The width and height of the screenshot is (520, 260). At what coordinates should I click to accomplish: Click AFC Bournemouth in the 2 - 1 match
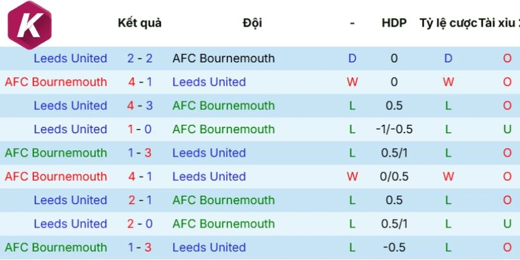[x=224, y=200]
